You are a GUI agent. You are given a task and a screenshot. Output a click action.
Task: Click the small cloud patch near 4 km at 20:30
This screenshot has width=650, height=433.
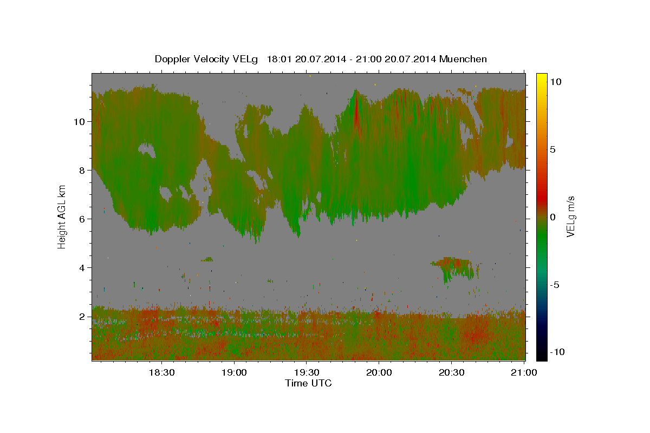[454, 269]
